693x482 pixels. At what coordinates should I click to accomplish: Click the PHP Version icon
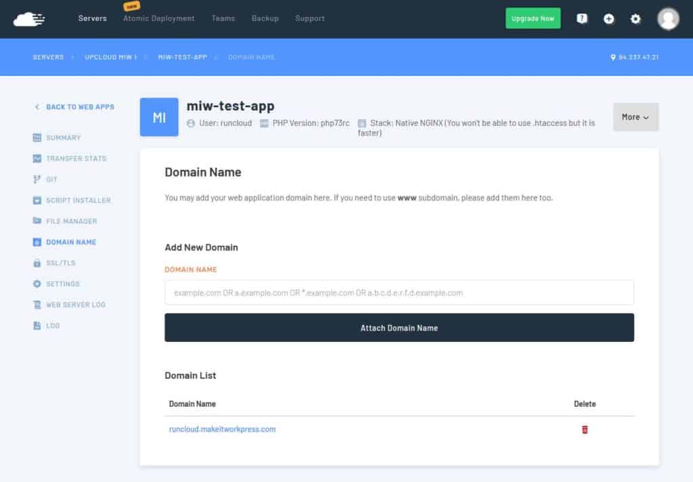pyautogui.click(x=265, y=123)
